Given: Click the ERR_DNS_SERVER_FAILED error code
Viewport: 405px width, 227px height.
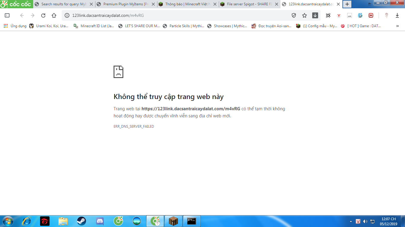Looking at the screenshot, I should click(x=134, y=127).
